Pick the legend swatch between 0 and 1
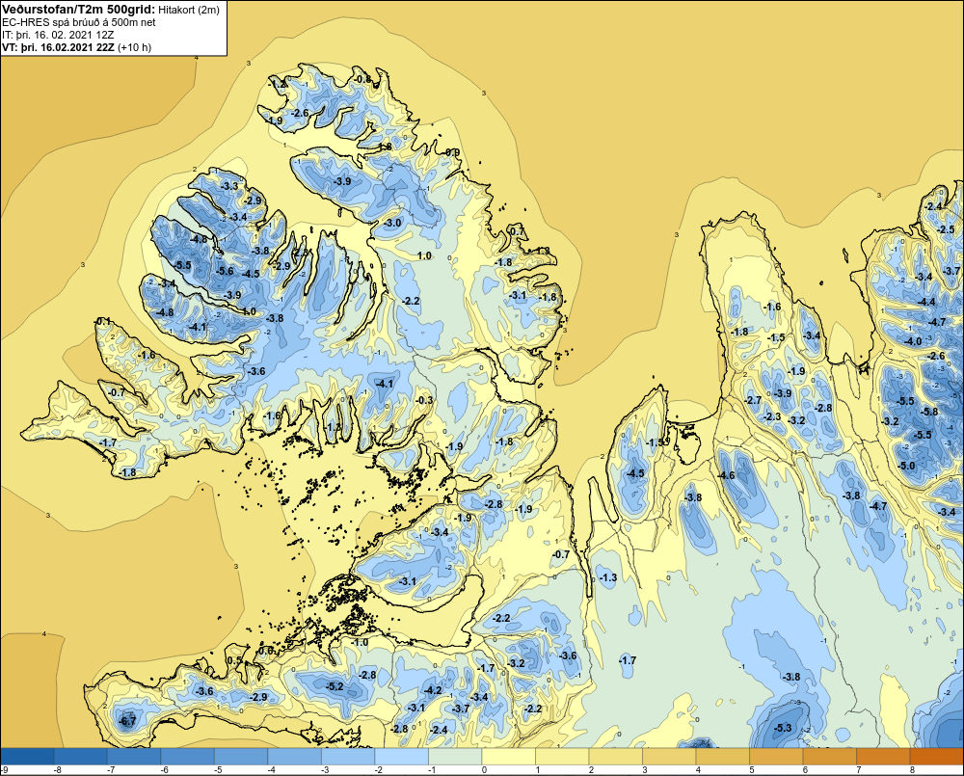The height and width of the screenshot is (776, 964). click(x=508, y=756)
